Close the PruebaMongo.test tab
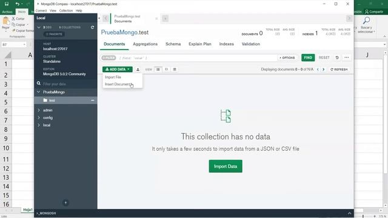The width and height of the screenshot is (388, 218). [x=156, y=19]
